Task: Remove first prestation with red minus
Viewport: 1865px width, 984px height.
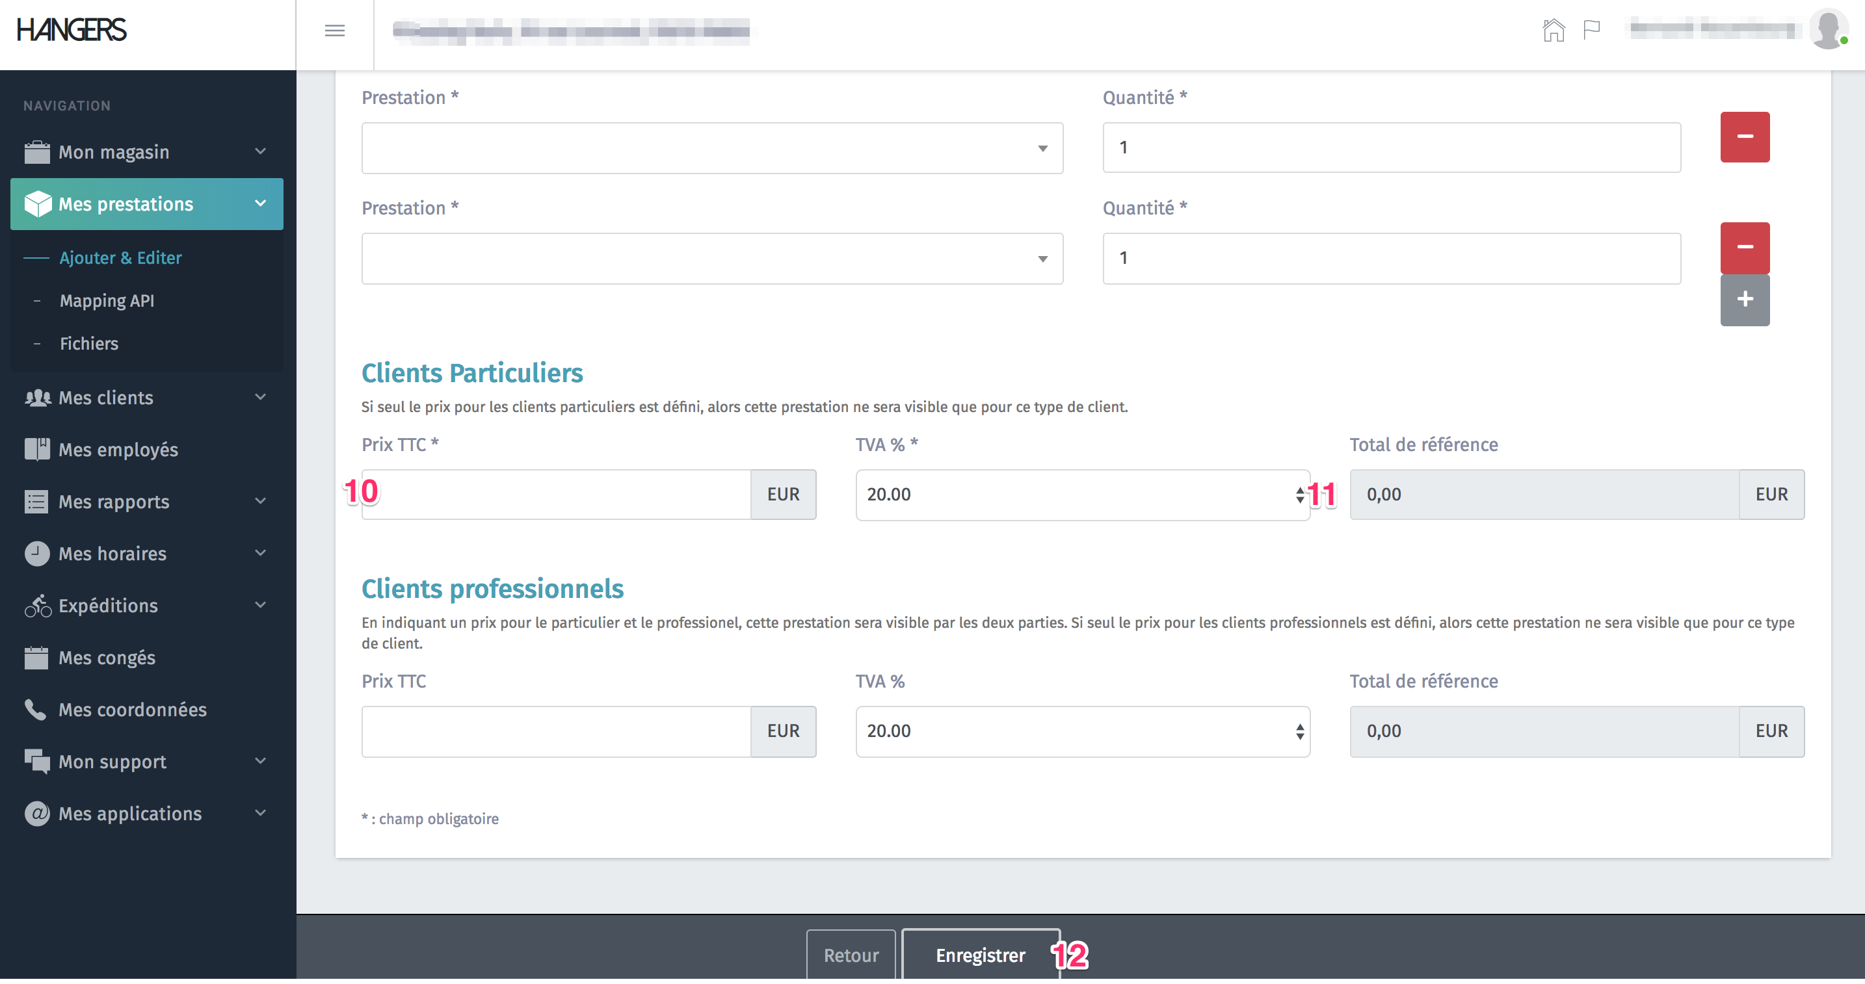Action: [x=1744, y=136]
